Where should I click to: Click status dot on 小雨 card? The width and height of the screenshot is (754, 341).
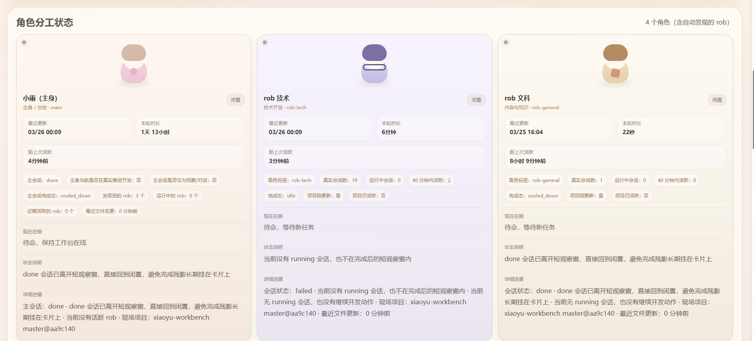24,42
